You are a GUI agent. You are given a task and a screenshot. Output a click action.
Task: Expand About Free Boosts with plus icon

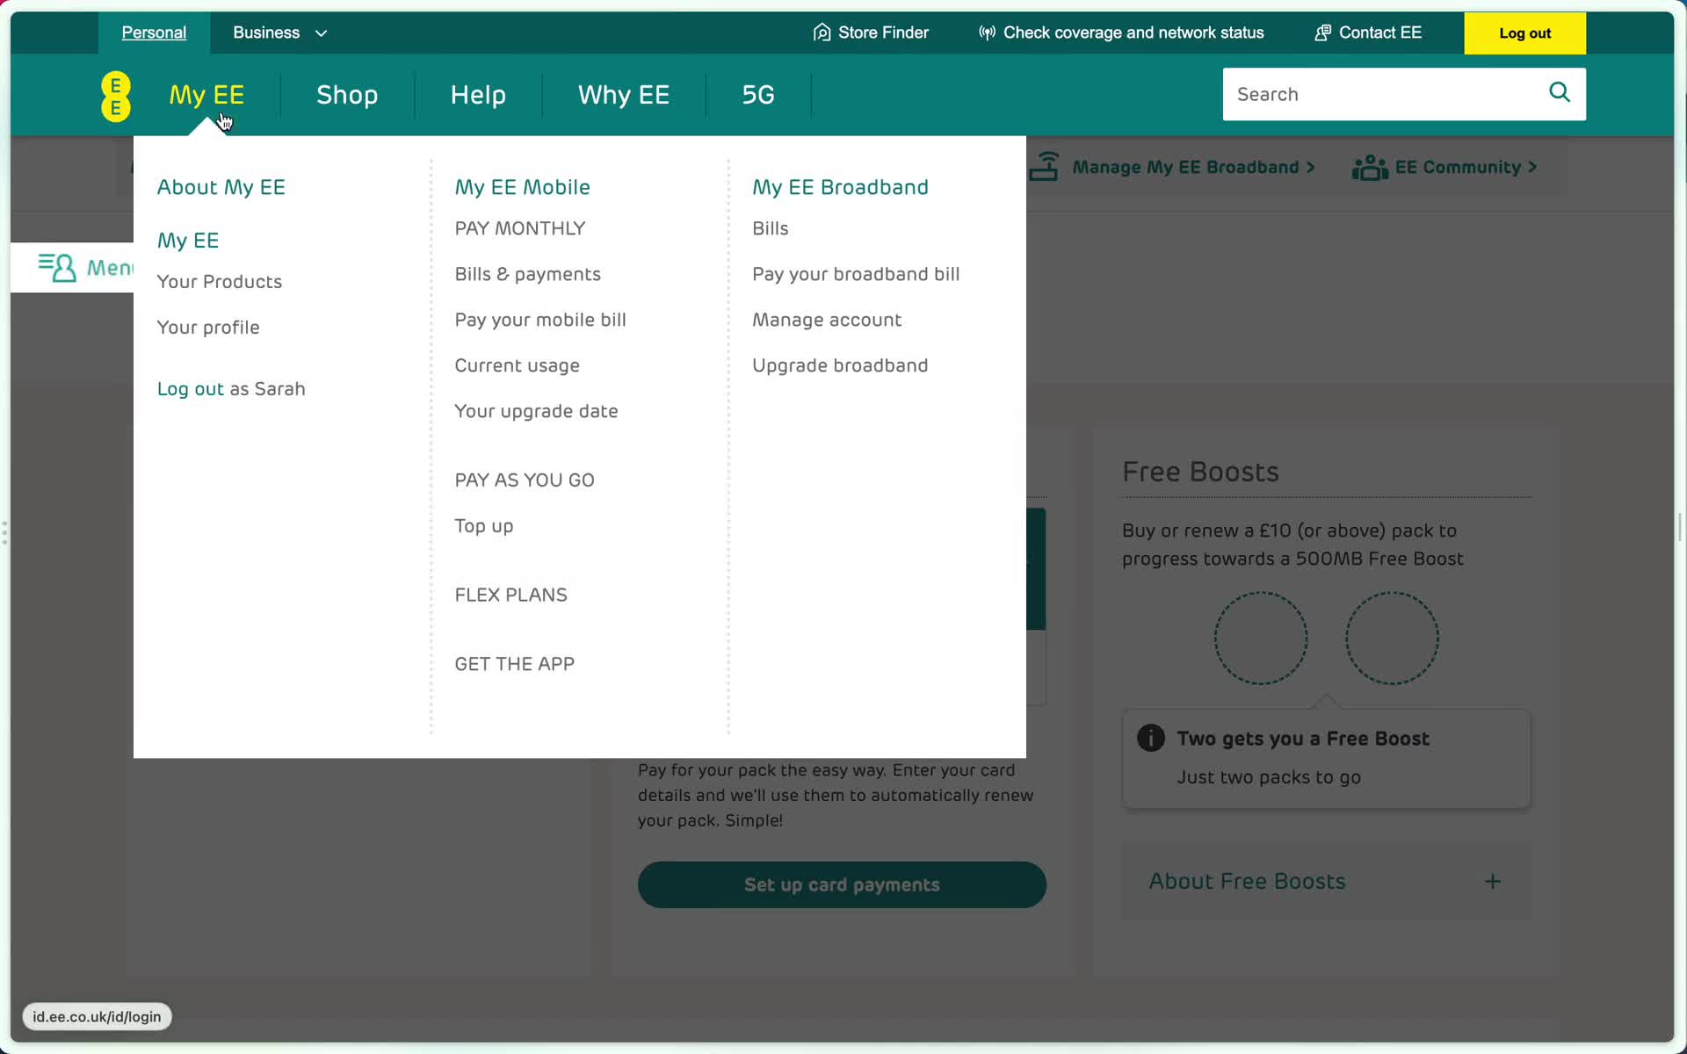click(1493, 881)
